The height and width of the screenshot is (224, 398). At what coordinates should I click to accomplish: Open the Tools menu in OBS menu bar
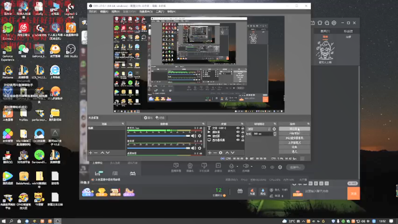point(160,12)
